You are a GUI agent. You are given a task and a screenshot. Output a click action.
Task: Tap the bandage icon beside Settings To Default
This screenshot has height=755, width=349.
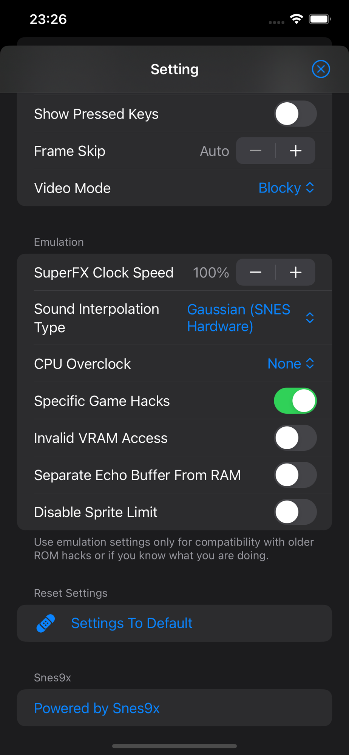tap(46, 623)
